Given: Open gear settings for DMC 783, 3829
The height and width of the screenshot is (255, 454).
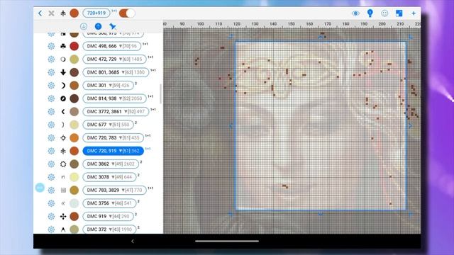Looking at the screenshot, I should coord(51,190).
